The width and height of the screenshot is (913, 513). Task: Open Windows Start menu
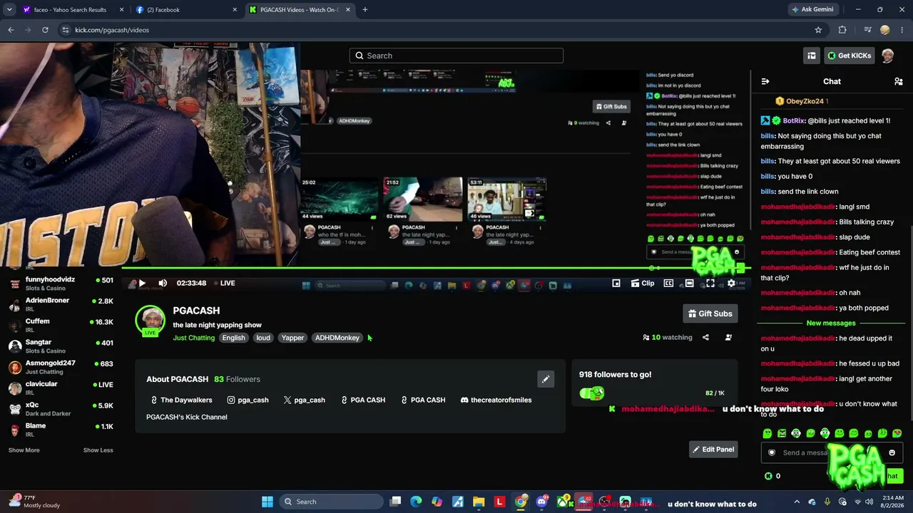267,502
